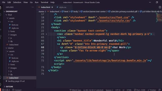162x91 pixels.
Task: Click the section.banner.text-center breadcrumb
Action: (94, 11)
